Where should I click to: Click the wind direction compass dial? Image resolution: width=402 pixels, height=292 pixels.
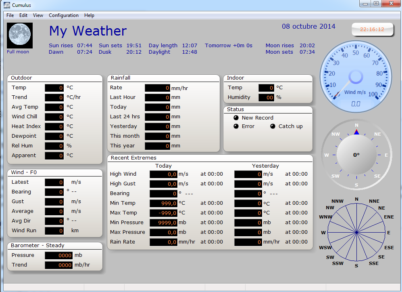(x=356, y=155)
